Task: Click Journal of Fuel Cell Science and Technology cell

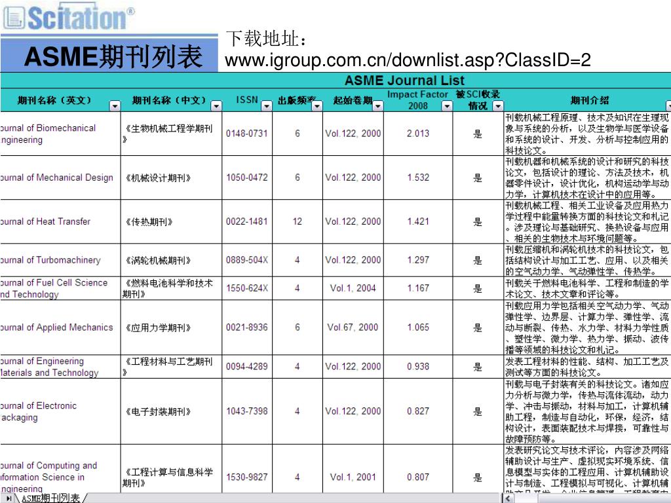Action: [60, 288]
